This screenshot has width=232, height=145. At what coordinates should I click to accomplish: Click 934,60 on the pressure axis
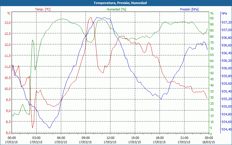tap(226, 122)
